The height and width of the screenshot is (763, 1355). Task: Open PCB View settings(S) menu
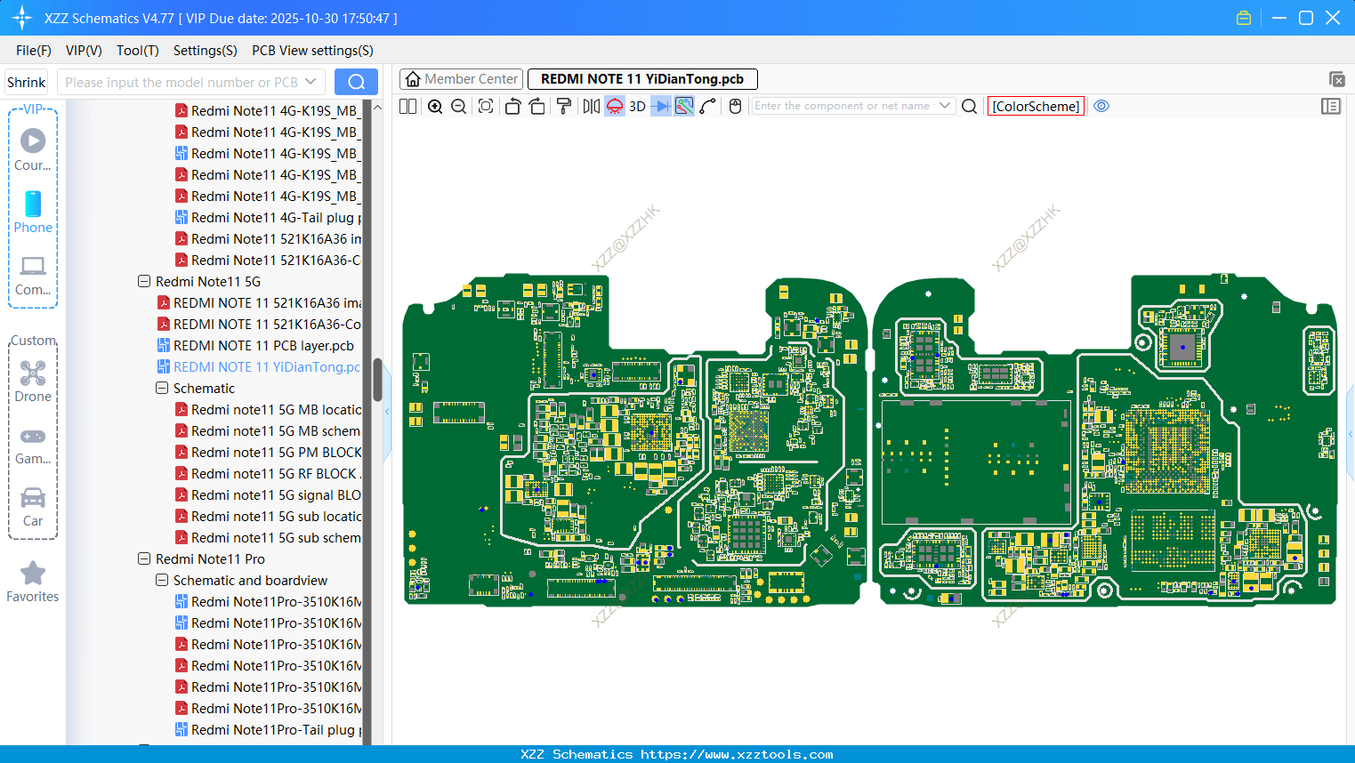(312, 51)
